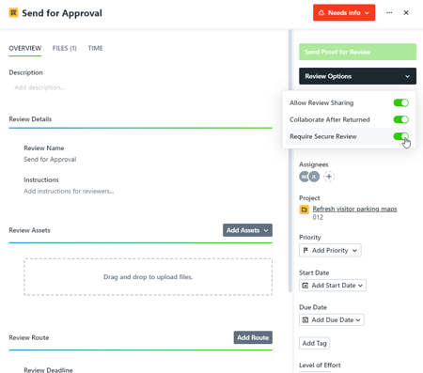Screen dimensions: 423x373
Task: Click the calendar icon in Add Start Date
Action: click(305, 286)
